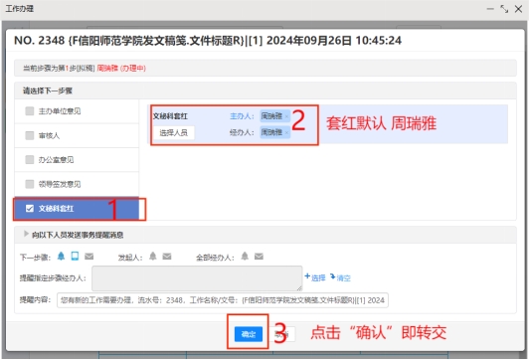Toggle bell reminder for 全部经办人
Screen dimensions: 530x360
tap(245, 257)
